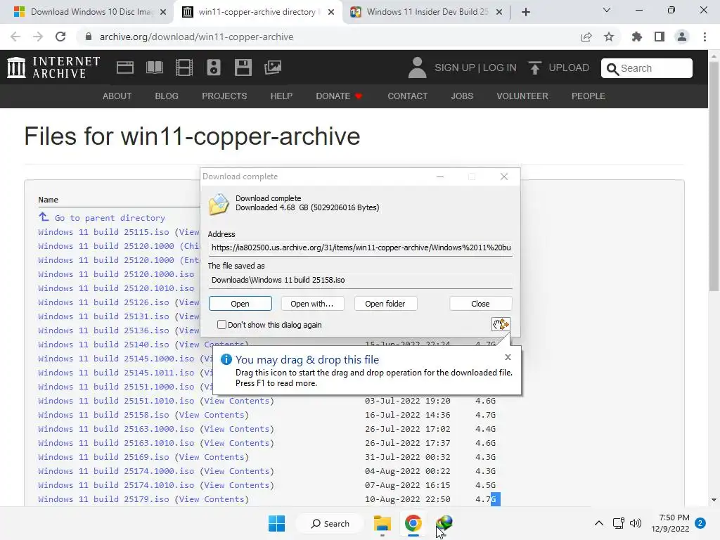Image resolution: width=720 pixels, height=540 pixels.
Task: Click the share page icon in address bar
Action: click(x=586, y=37)
